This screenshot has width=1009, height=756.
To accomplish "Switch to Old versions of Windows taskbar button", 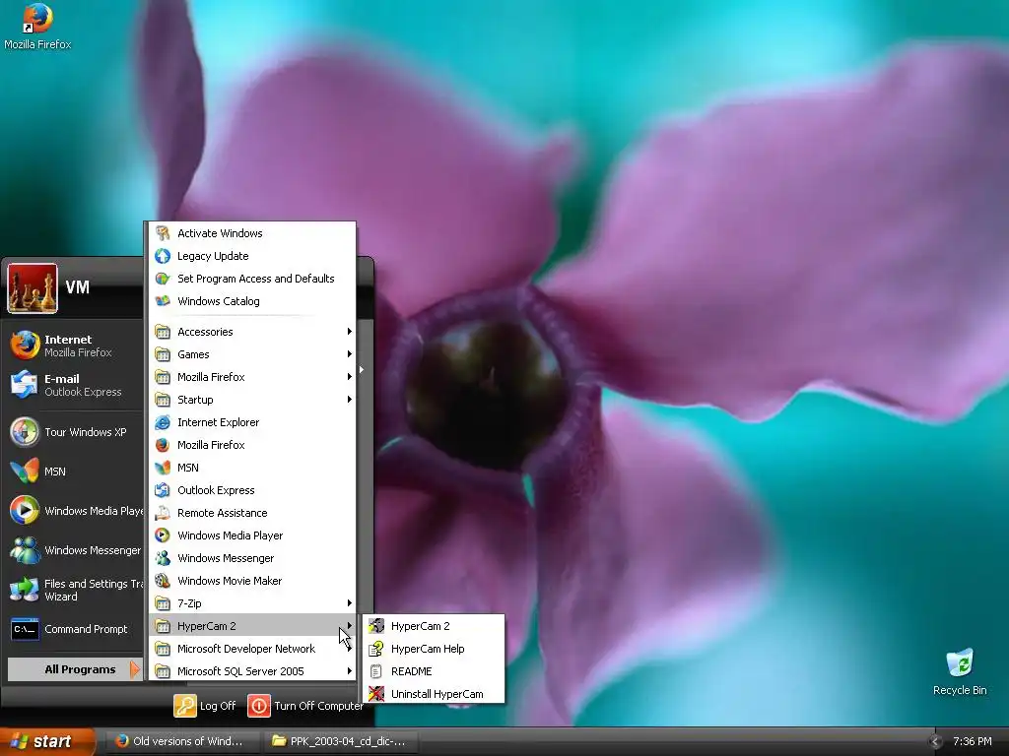I will tap(181, 741).
